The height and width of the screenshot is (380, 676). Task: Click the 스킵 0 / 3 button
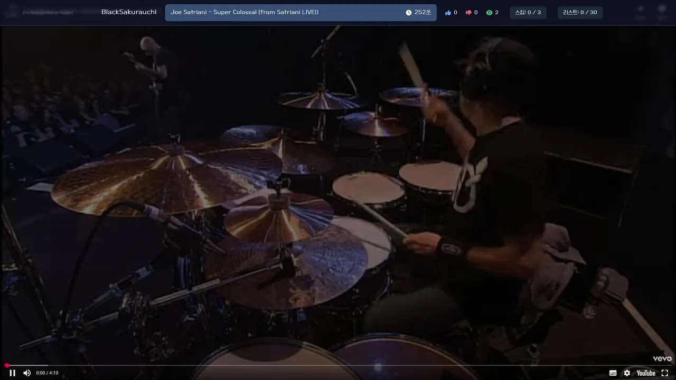point(528,13)
